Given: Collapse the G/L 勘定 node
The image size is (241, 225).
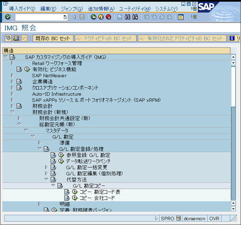Looking at the screenshot, I should point(33,136).
